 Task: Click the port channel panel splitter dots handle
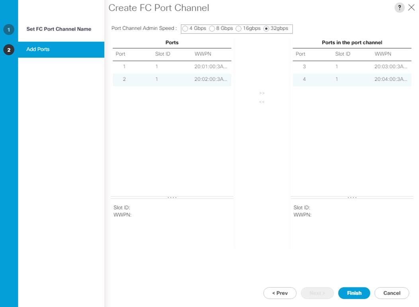[352, 198]
